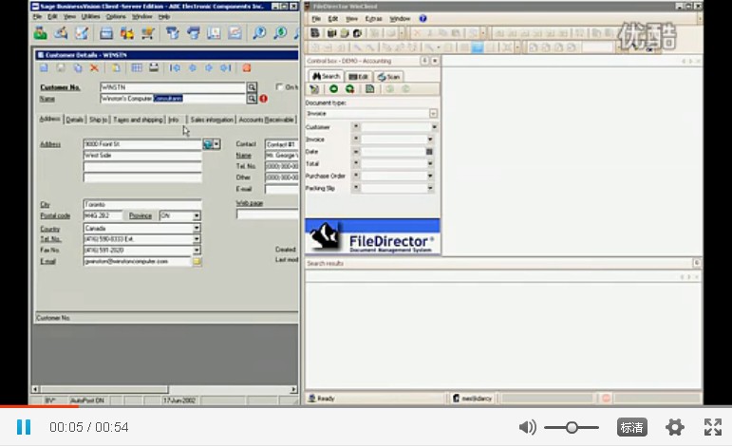732x446 pixels.
Task: Expand the Customer field dropdown in FileDirector
Action: (x=434, y=127)
